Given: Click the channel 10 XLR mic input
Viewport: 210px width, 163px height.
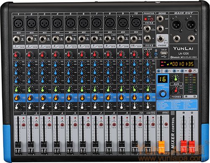Looking at the screenshot, I should (x=136, y=23).
